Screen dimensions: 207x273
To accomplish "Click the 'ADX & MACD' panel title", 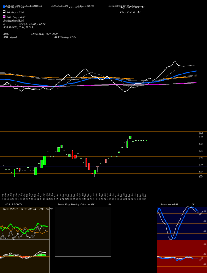I will (13, 204).
